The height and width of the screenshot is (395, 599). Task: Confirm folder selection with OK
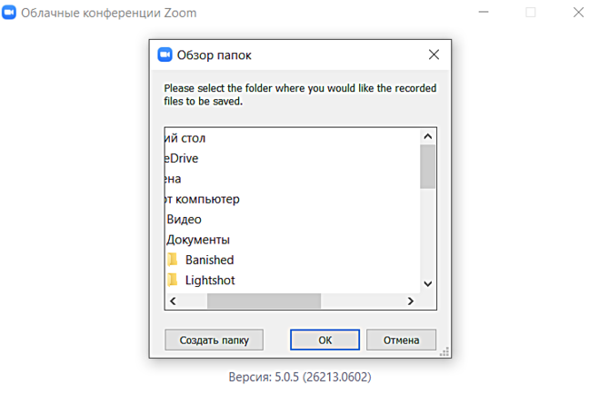tap(324, 341)
